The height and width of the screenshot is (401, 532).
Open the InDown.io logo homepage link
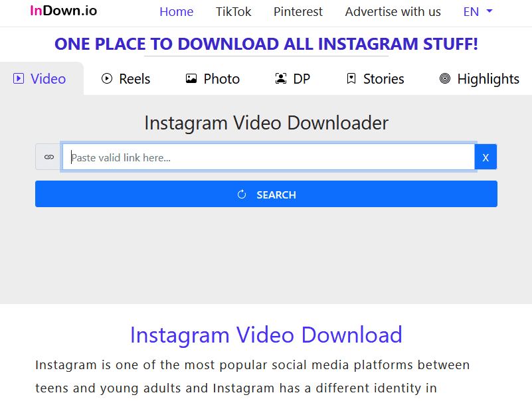click(x=64, y=11)
